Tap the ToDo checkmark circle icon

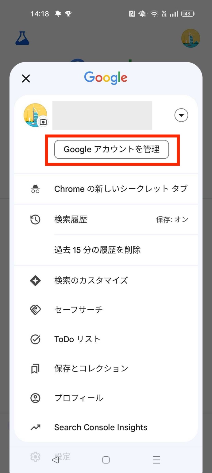point(35,339)
